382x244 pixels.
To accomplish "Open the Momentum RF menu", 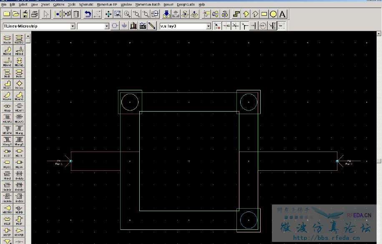I will pos(107,5).
